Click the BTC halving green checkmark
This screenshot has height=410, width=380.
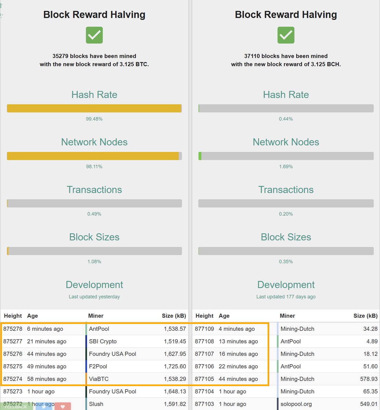pos(94,35)
